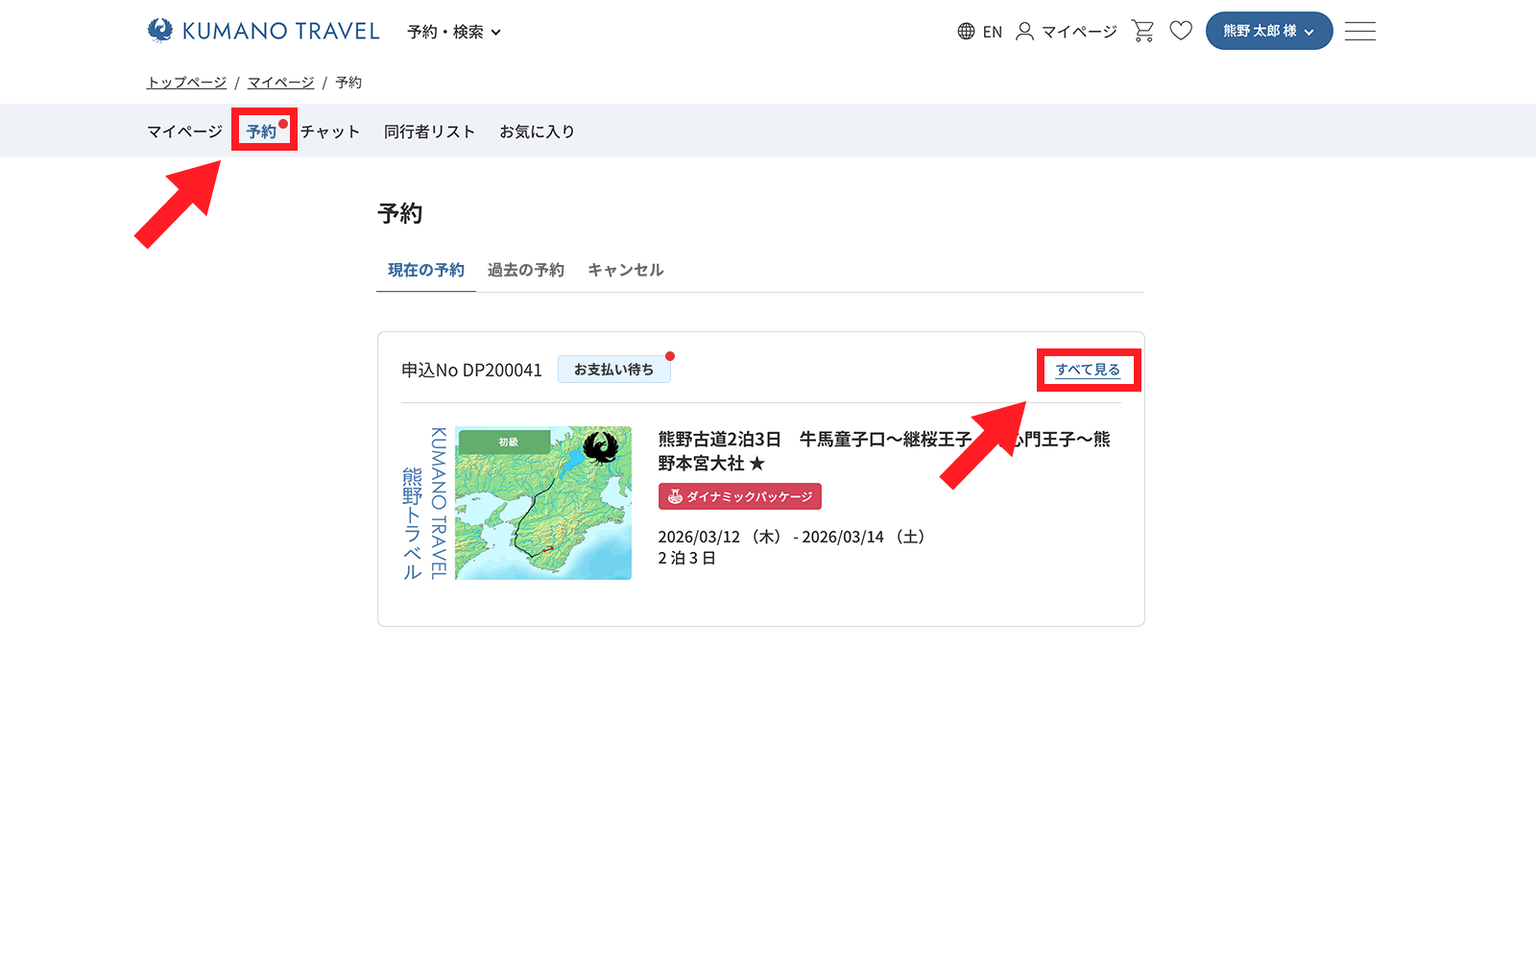
Task: Expand the 予約・検索 dropdown
Action: (x=453, y=32)
